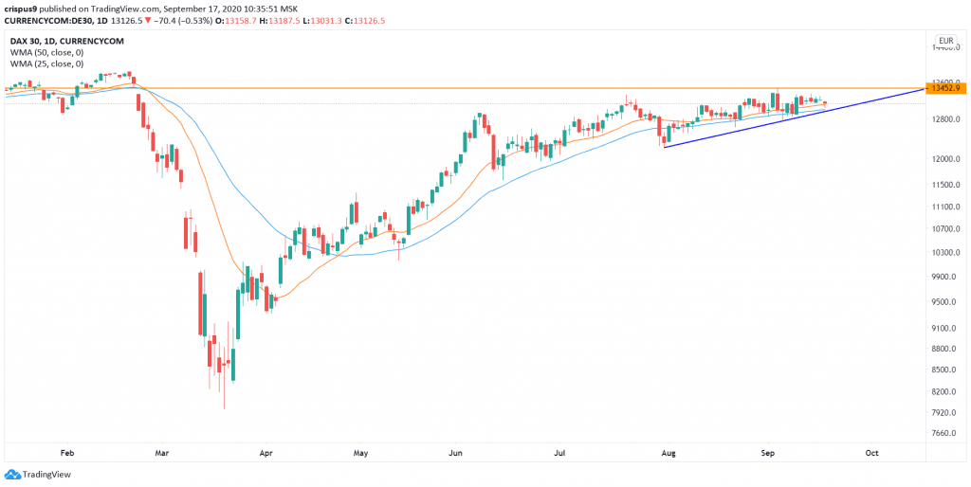Click the orange 13452.9 price label
Image resolution: width=971 pixels, height=487 pixels.
tap(945, 88)
